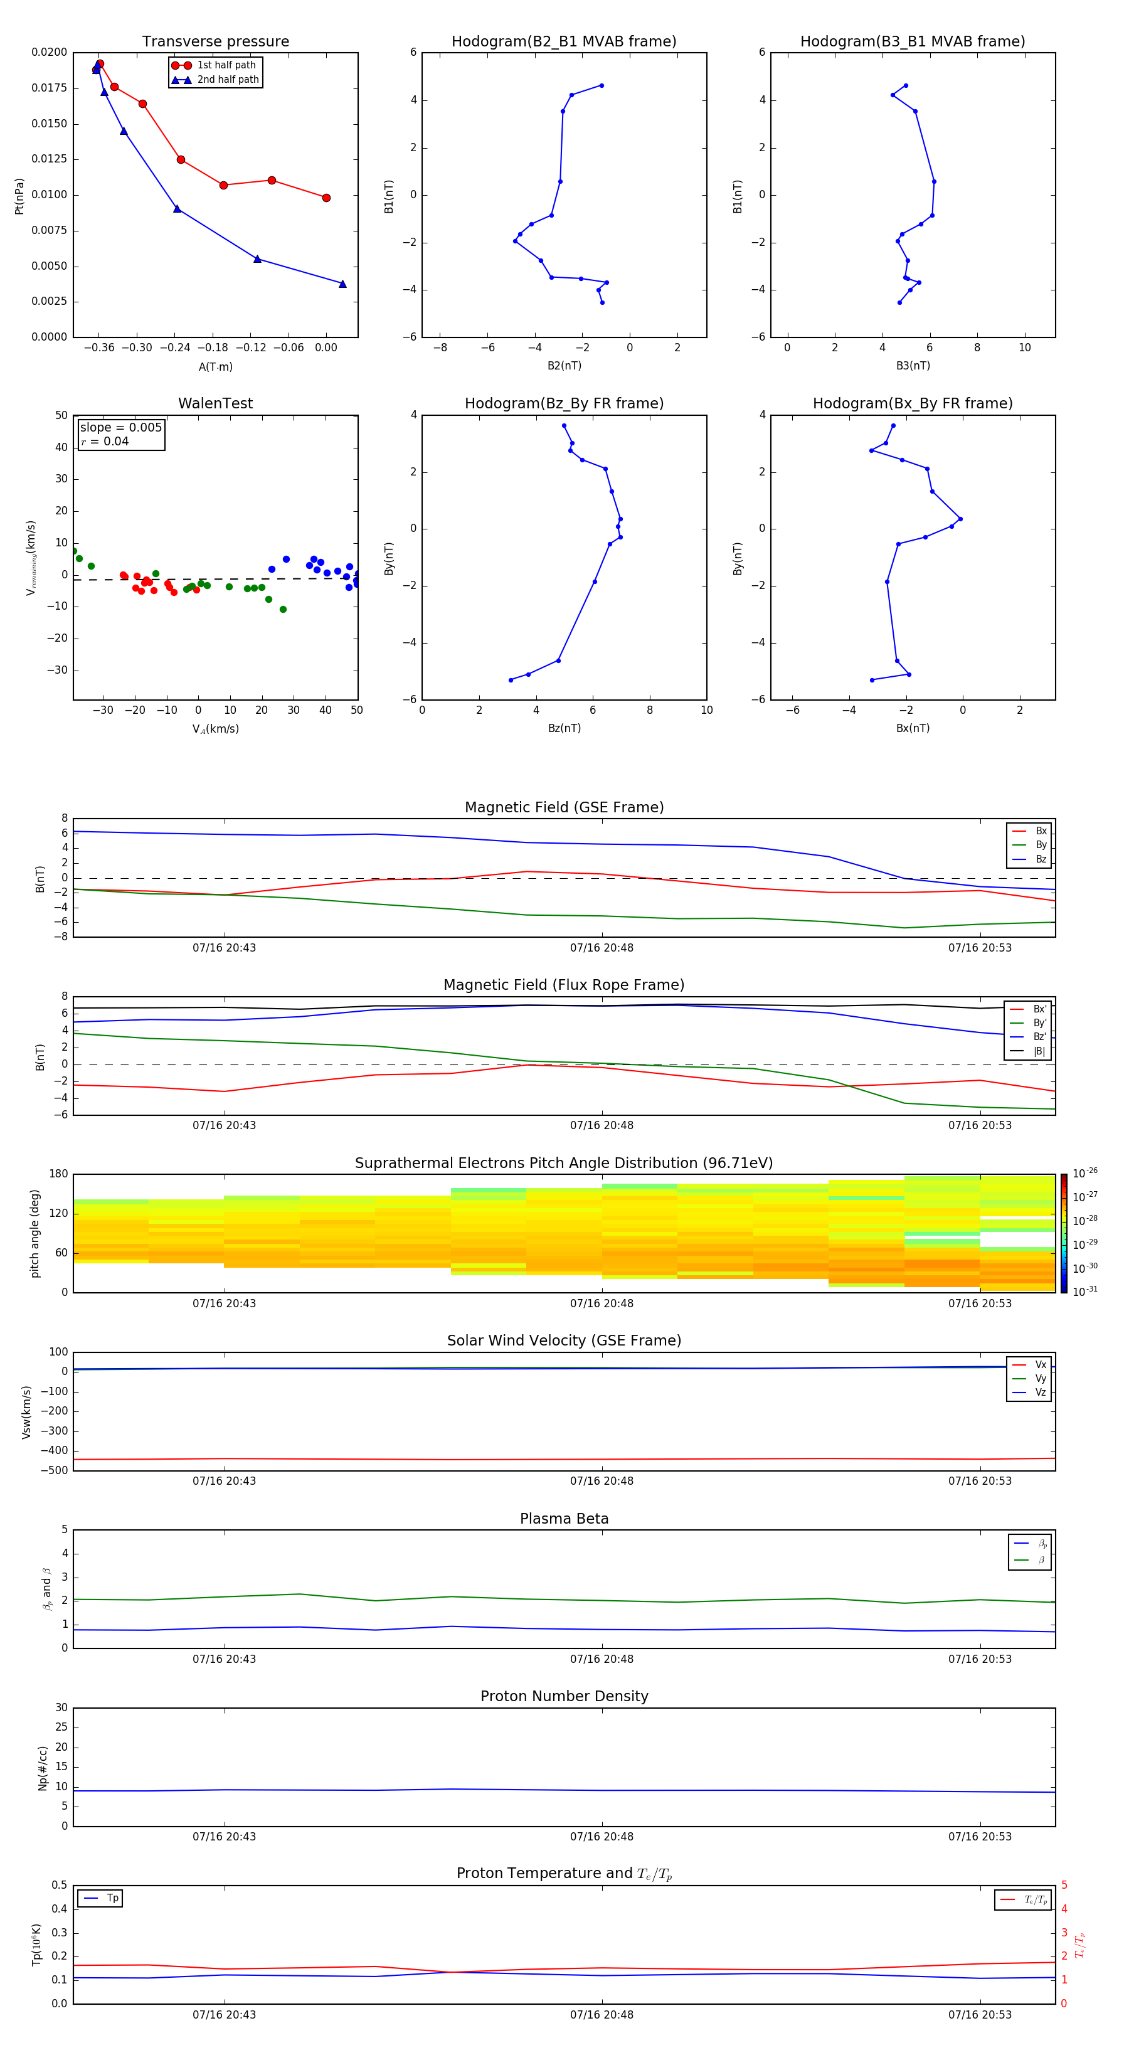Click the "Magnetic Field (GSE Frame)" title

[x=564, y=807]
